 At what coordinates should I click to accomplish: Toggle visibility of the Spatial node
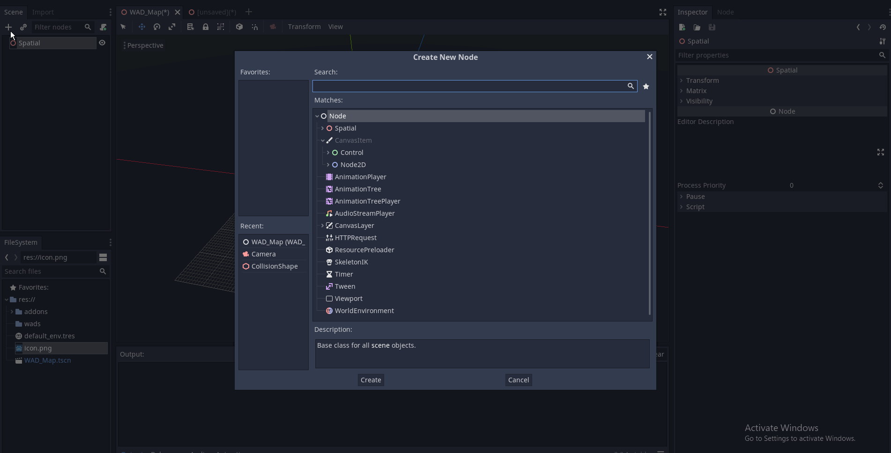click(102, 43)
